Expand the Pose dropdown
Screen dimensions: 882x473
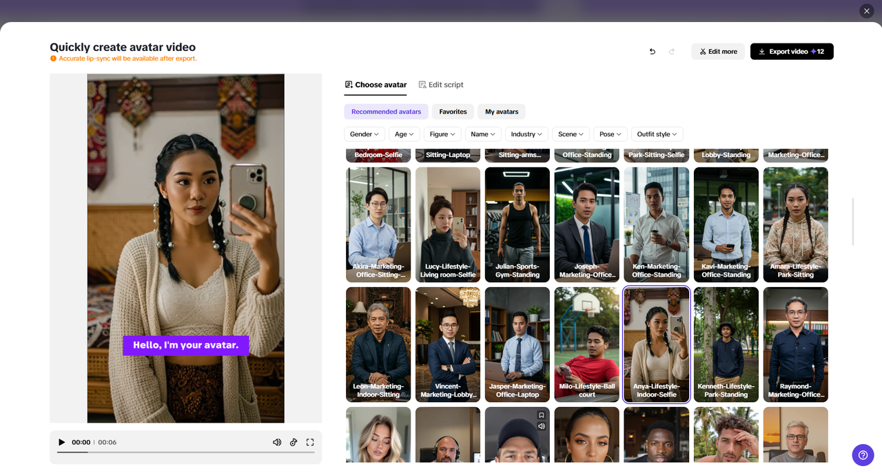click(x=611, y=134)
